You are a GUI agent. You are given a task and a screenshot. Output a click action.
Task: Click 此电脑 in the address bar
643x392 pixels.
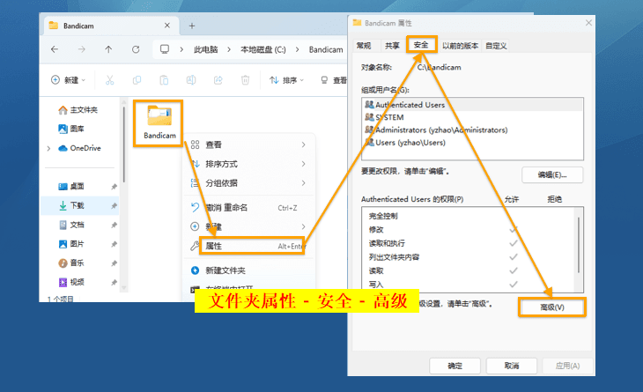[206, 49]
